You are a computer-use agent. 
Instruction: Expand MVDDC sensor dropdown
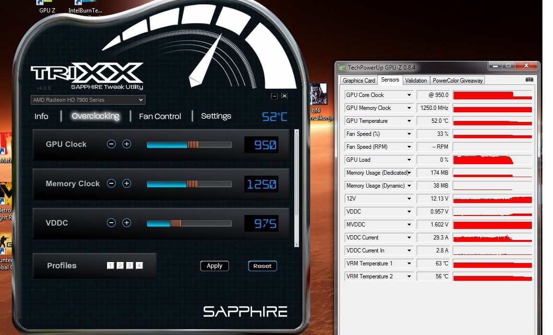[409, 225]
